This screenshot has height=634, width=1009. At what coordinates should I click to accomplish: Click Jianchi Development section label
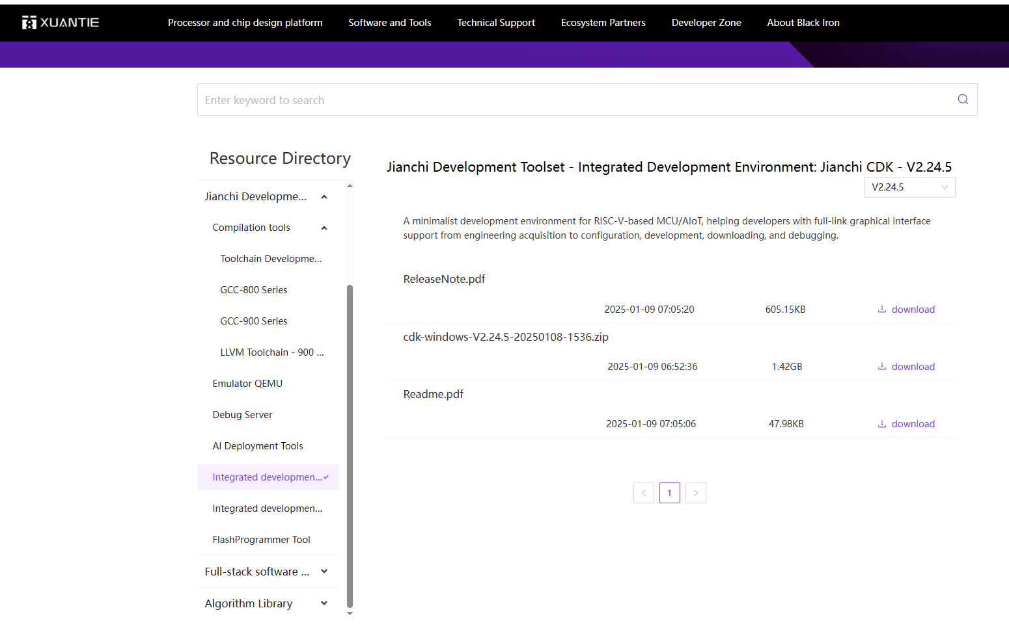point(255,196)
